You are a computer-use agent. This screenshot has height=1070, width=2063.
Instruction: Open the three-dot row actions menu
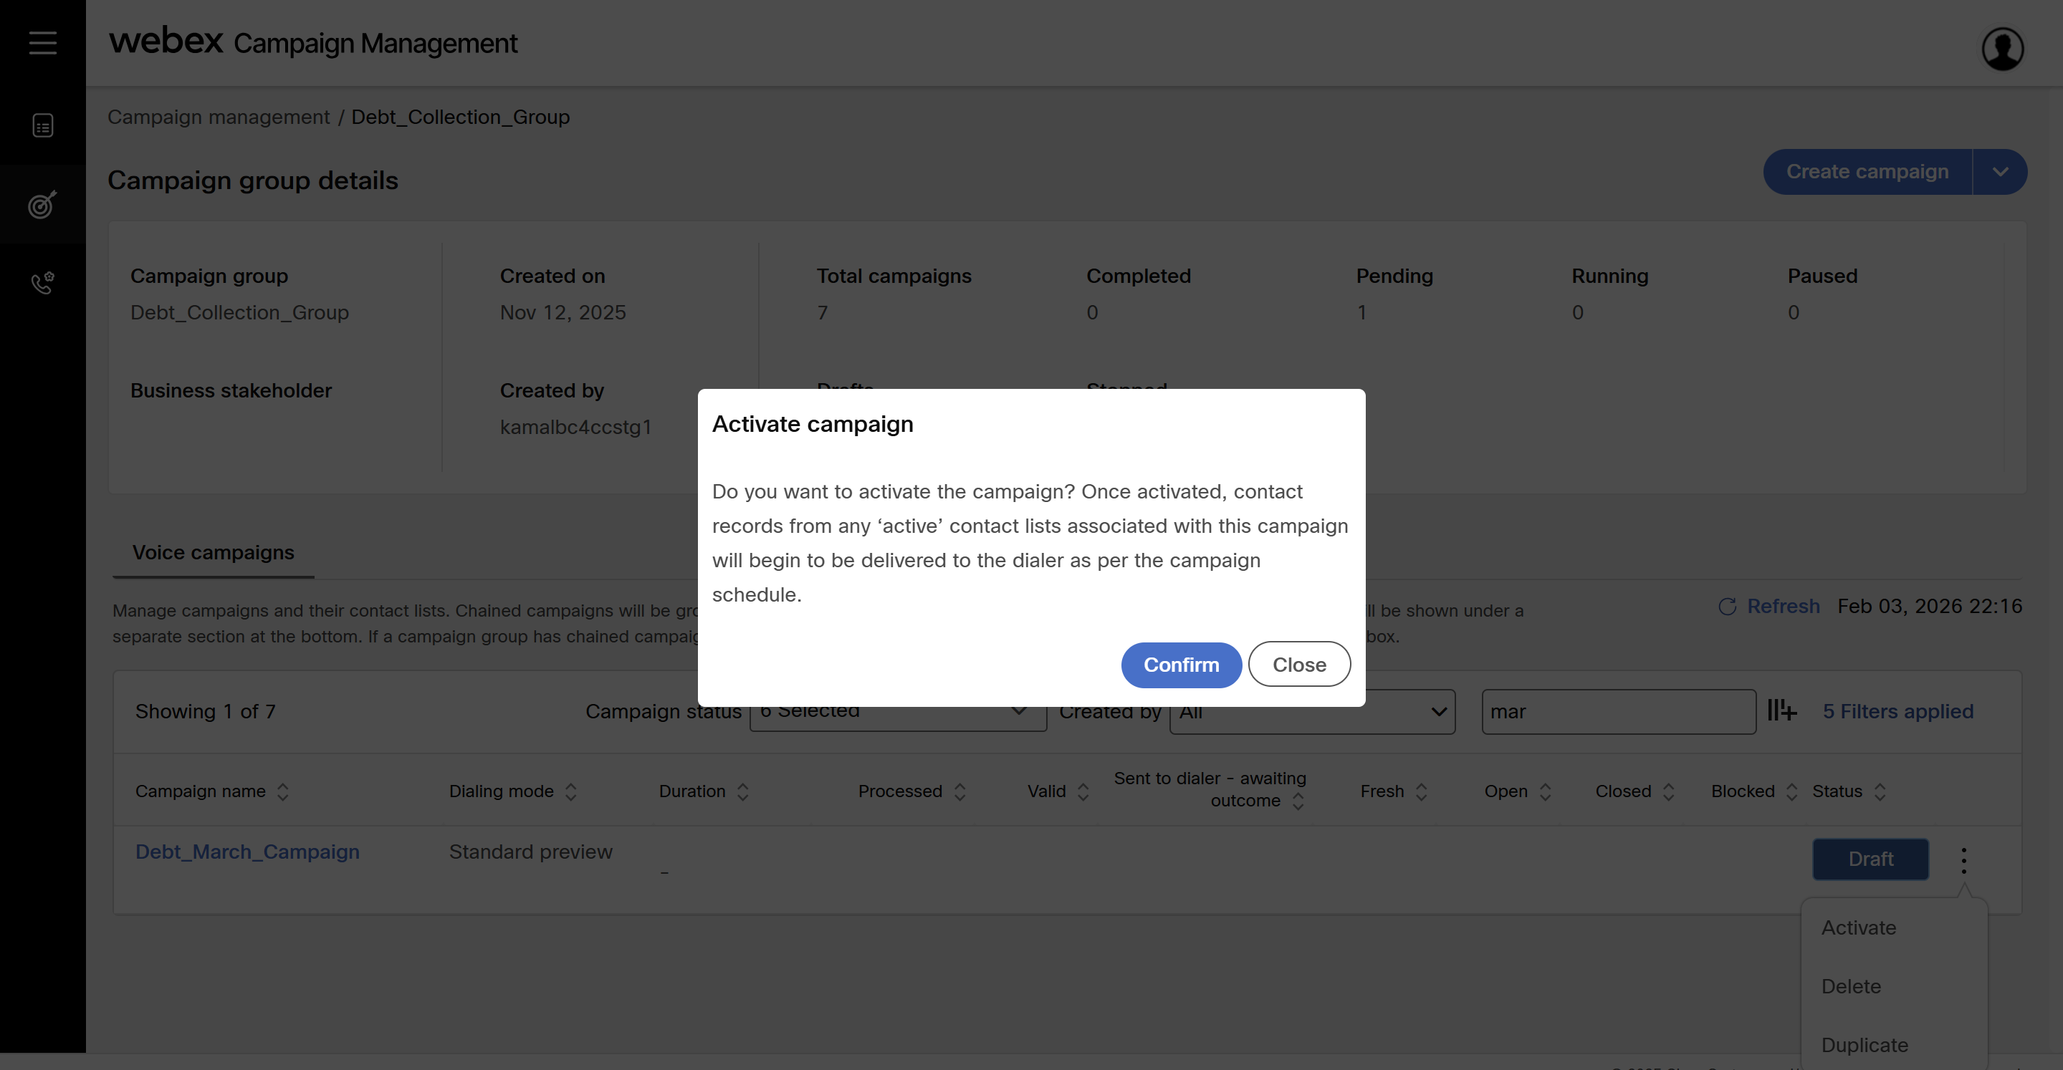click(x=1963, y=859)
